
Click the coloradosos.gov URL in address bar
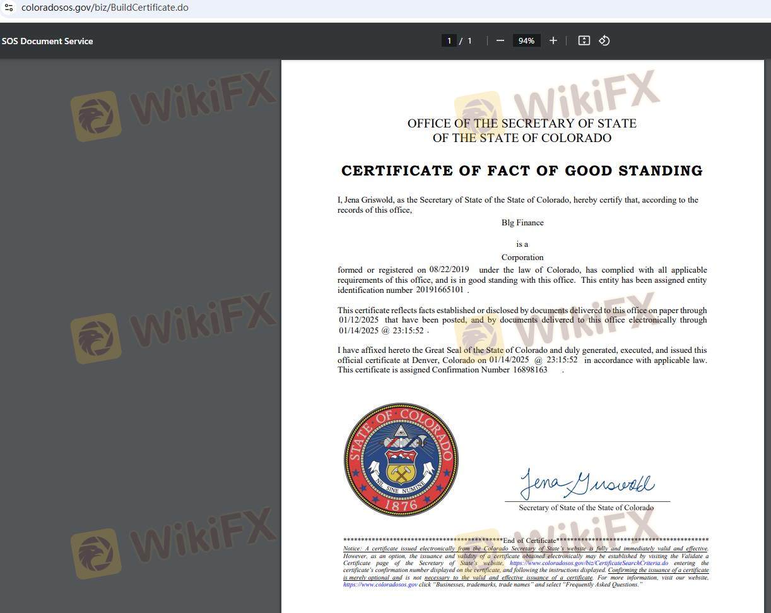(x=105, y=8)
